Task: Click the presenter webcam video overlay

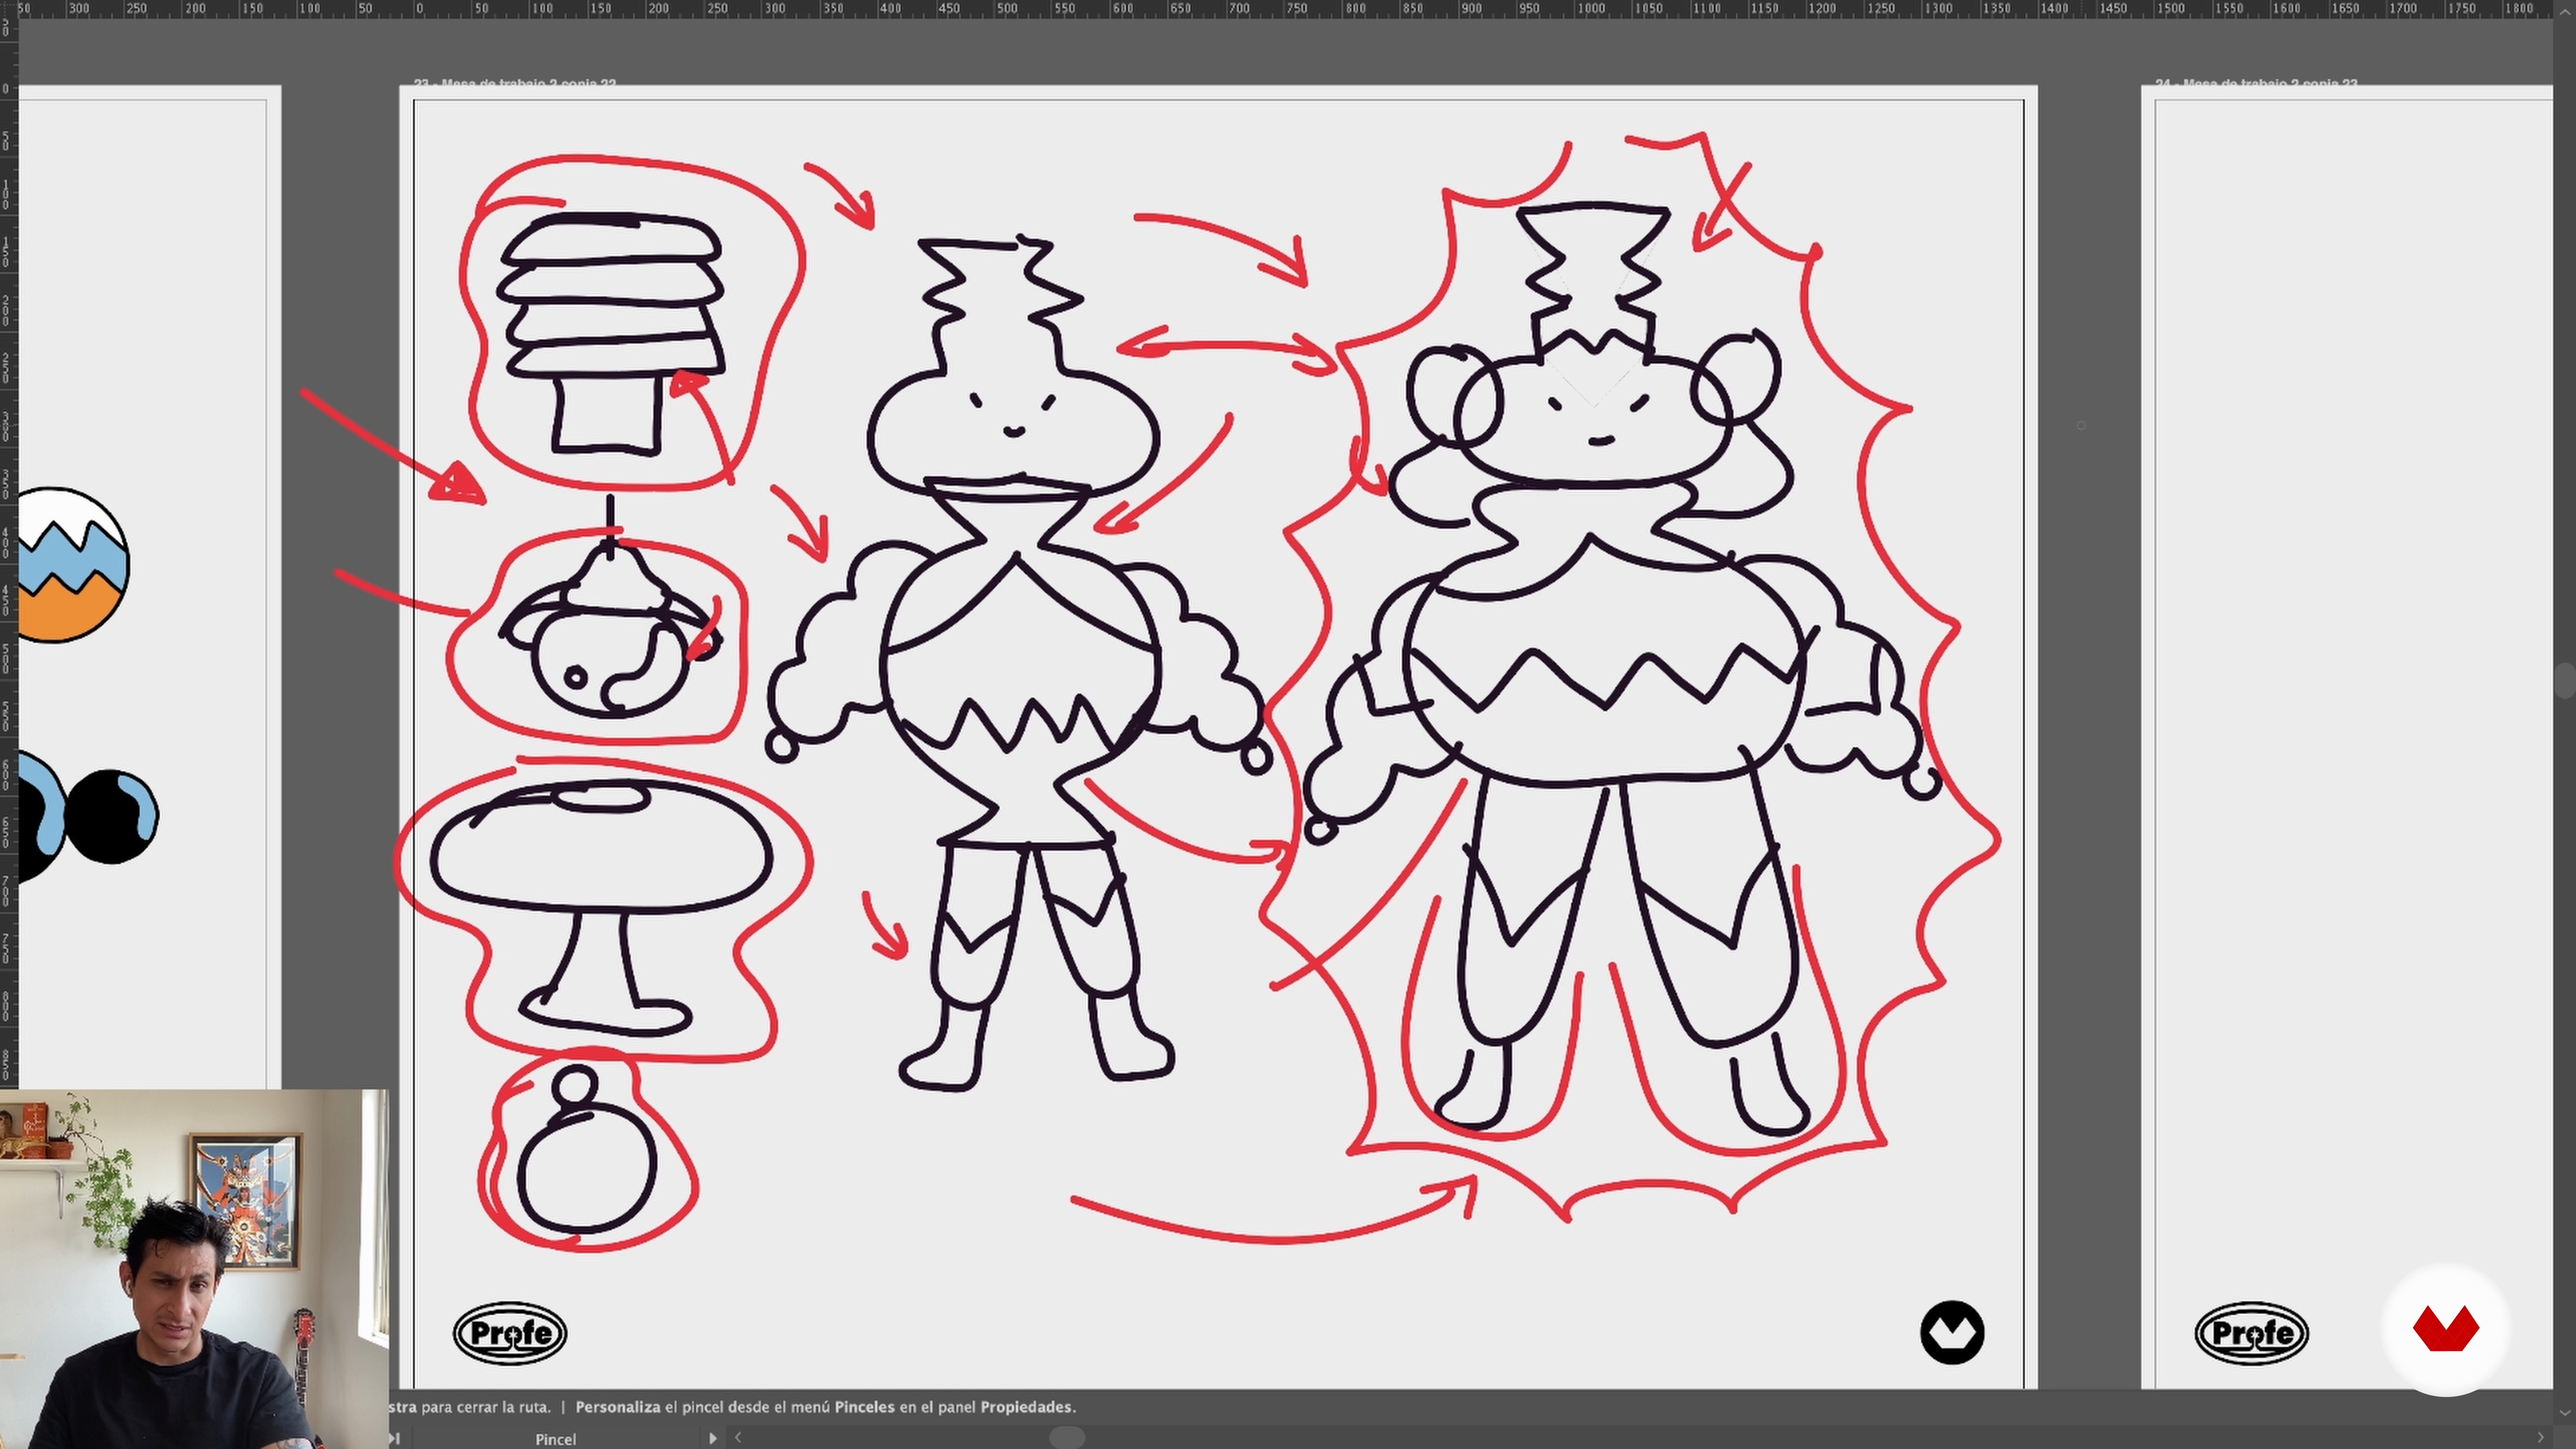Action: 194,1269
